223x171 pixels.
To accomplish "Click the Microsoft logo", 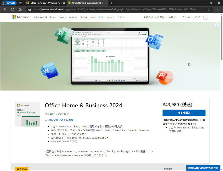I will [x=21, y=17].
